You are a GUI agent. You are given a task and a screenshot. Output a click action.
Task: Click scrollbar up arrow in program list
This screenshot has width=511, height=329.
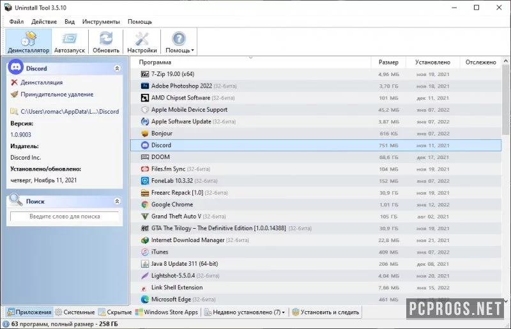(505, 61)
